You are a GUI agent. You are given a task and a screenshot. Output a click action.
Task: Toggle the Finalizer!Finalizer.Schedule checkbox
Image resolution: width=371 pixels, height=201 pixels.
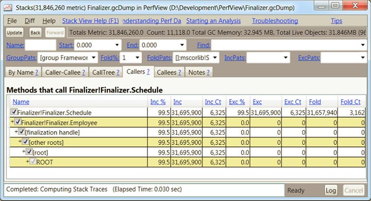[14, 112]
